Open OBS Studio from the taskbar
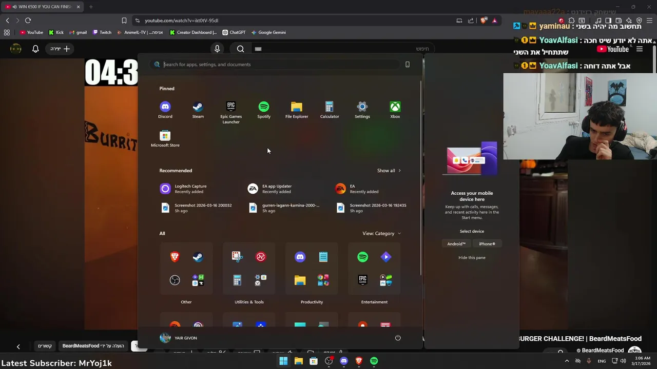Image resolution: width=657 pixels, height=369 pixels. coord(329,361)
